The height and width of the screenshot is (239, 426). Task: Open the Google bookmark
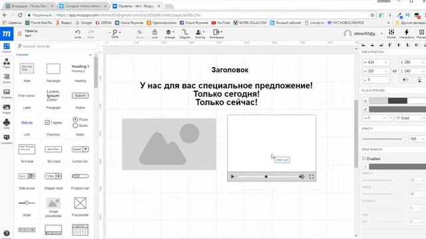(84, 23)
